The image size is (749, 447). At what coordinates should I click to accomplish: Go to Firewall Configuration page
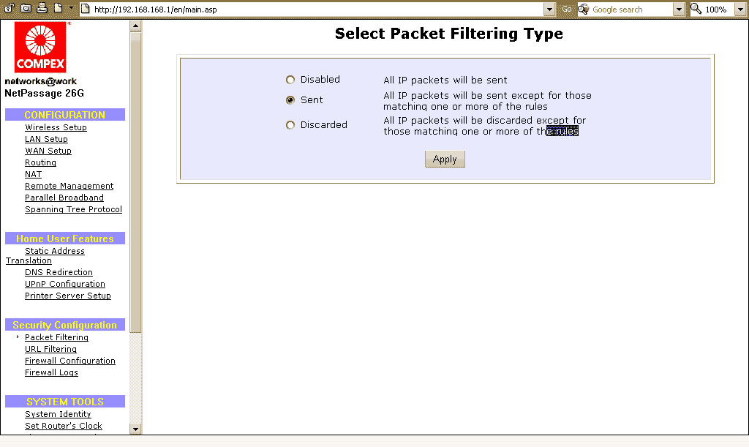tap(70, 361)
